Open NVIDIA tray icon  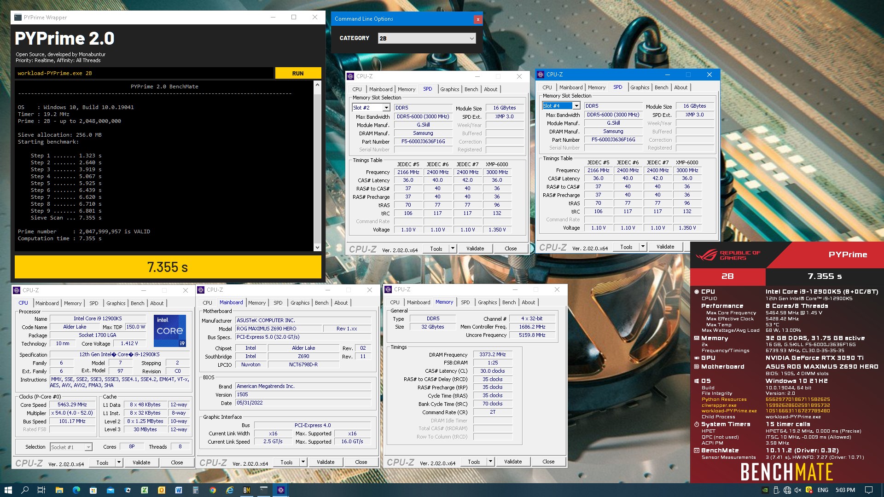pos(765,490)
